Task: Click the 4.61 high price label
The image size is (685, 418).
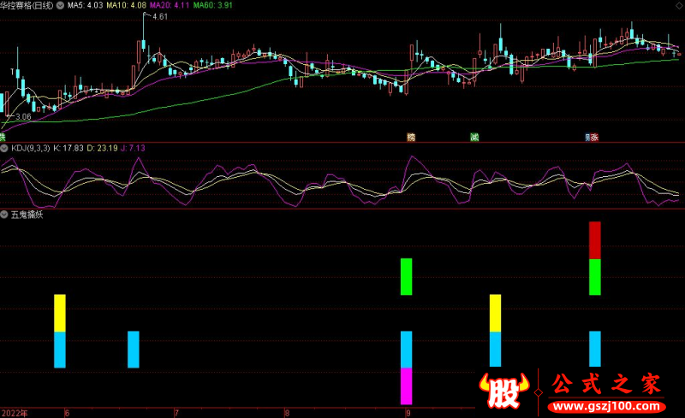Action: [160, 18]
